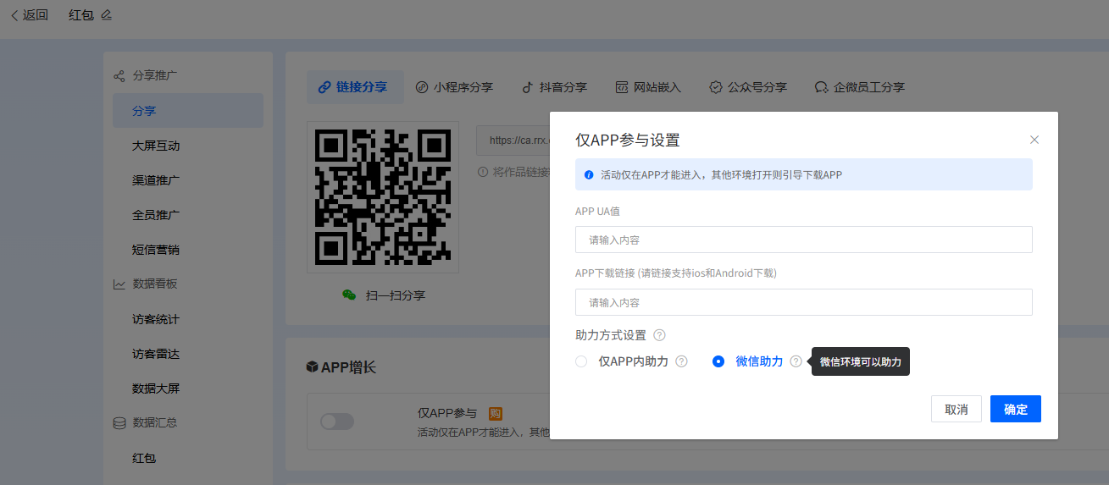Close the 仅APP参与设置 dialog

tap(1034, 140)
